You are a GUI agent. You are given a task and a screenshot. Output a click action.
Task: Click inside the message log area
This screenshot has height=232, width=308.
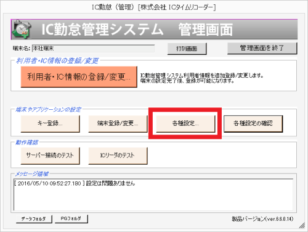point(153,194)
